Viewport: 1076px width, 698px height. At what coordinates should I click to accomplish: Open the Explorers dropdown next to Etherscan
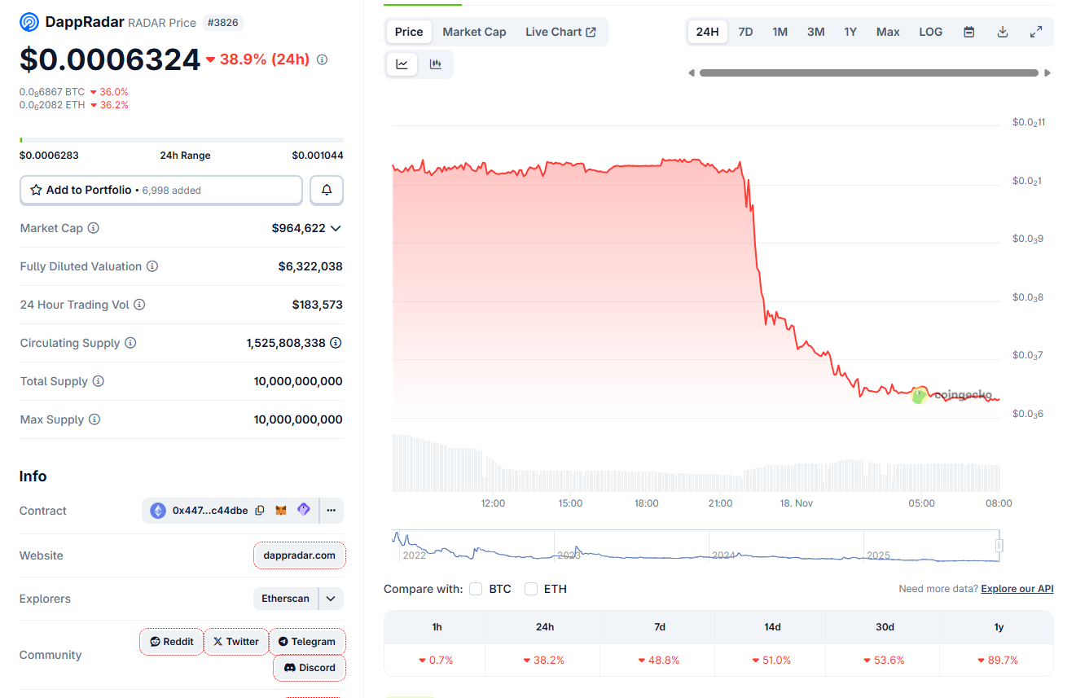point(331,598)
